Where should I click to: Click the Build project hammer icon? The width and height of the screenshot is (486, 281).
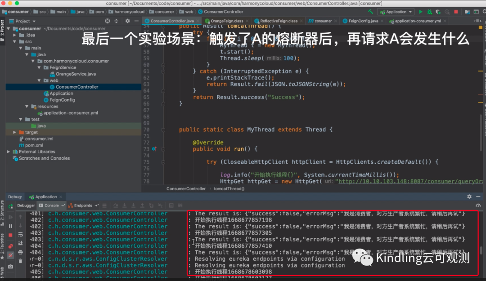coord(370,12)
